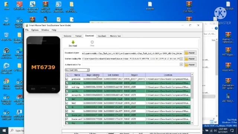The height and width of the screenshot is (134, 238).
Task: Uncheck the md1img partition checkbox
Action: pos(67,83)
